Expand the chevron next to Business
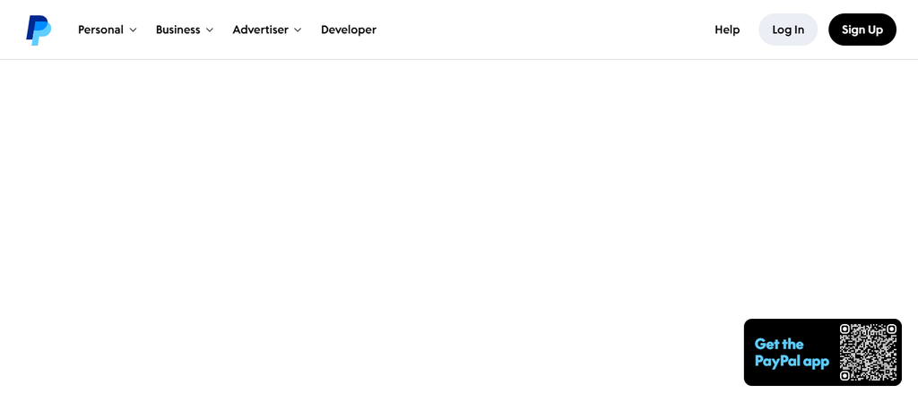Screen dimensions: 918x402 tap(210, 30)
